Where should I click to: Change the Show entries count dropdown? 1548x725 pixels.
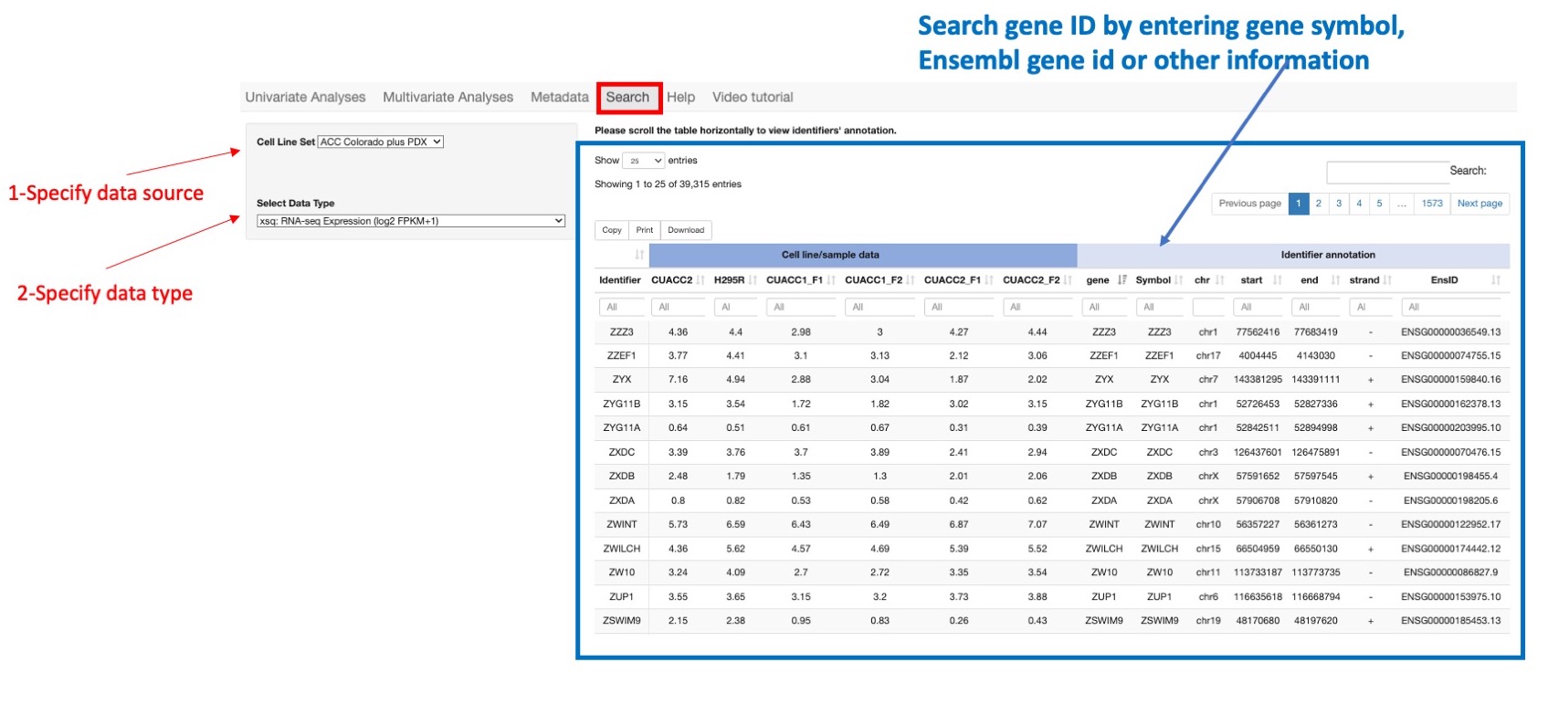[x=643, y=161]
